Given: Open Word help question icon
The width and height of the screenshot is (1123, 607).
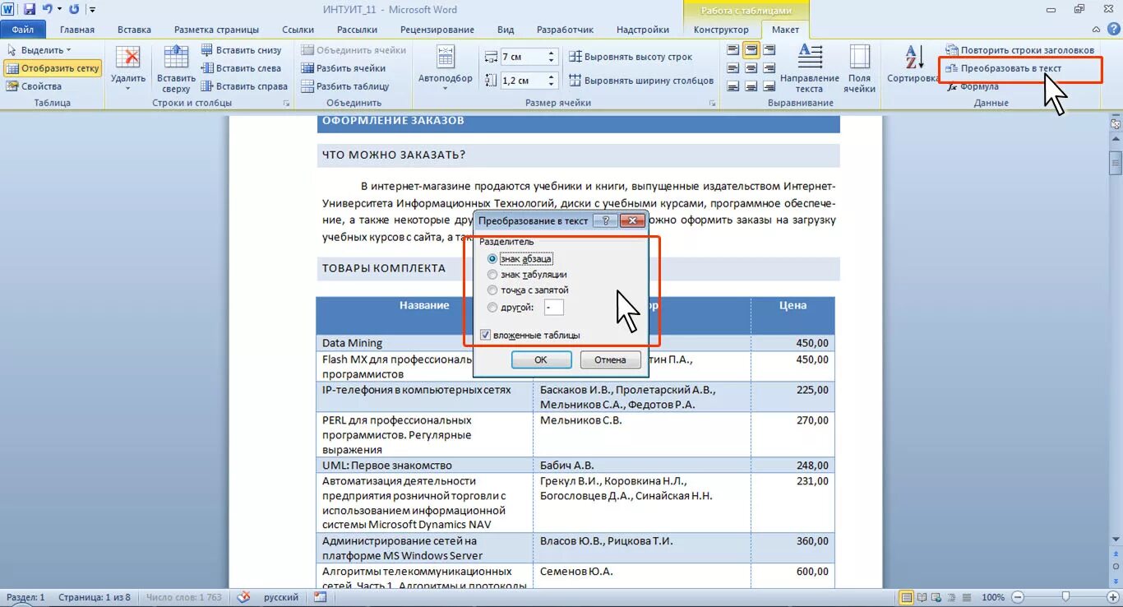Looking at the screenshot, I should click(1115, 30).
